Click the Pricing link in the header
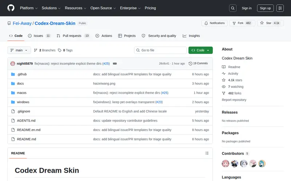Viewport: 291px width, 181px height. pyautogui.click(x=150, y=8)
